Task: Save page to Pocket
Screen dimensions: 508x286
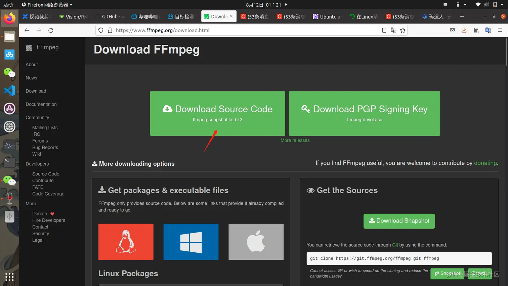Action: (453, 30)
